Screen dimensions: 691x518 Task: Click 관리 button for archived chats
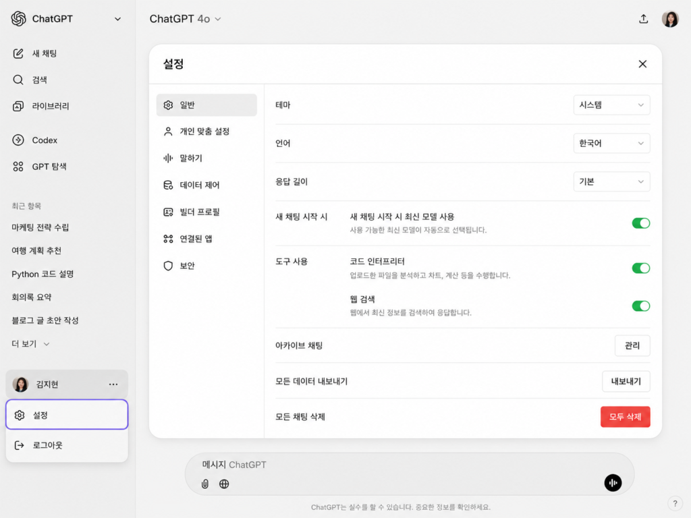point(632,346)
